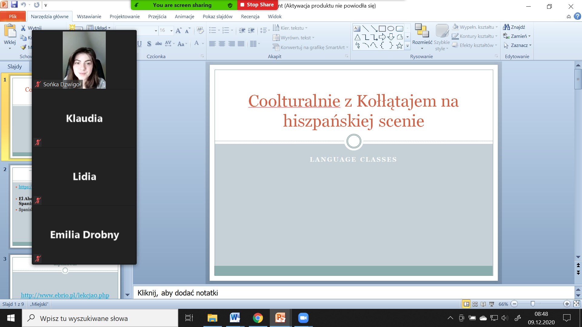This screenshot has height=327, width=582.
Task: Click the Stop Share button
Action: pyautogui.click(x=257, y=5)
